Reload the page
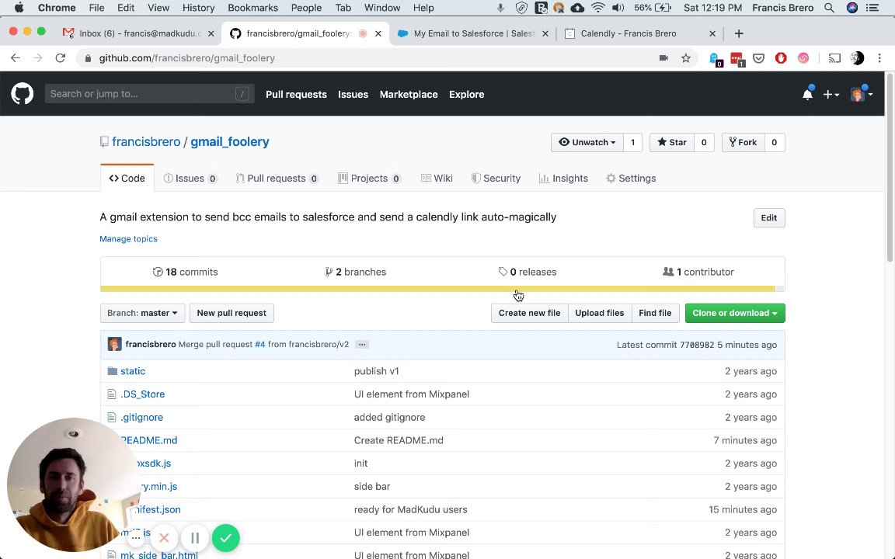 pos(60,58)
